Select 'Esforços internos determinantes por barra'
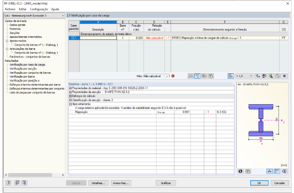 35,85
